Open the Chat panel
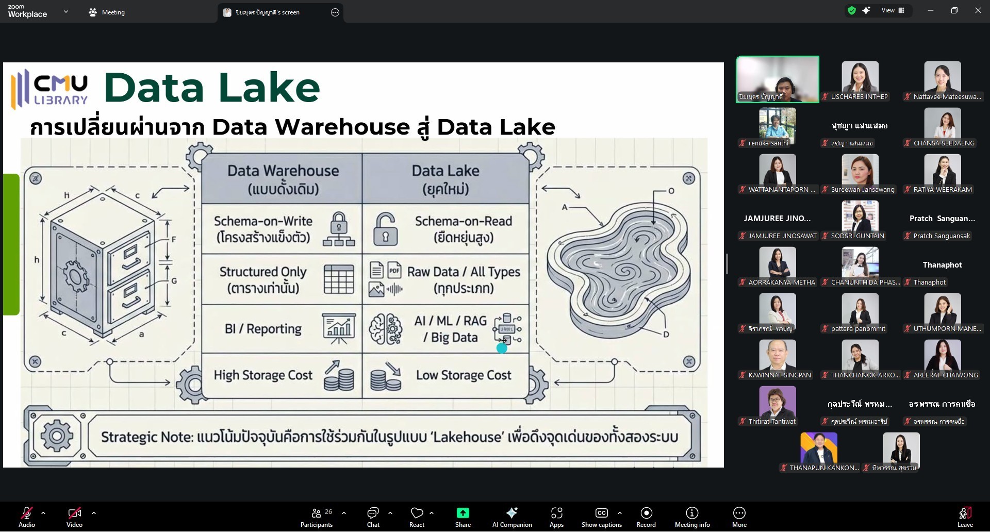 pyautogui.click(x=373, y=517)
